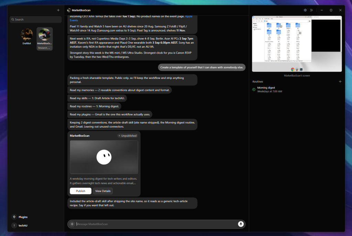Click the "Create a template of yourself" user message

(x=201, y=67)
